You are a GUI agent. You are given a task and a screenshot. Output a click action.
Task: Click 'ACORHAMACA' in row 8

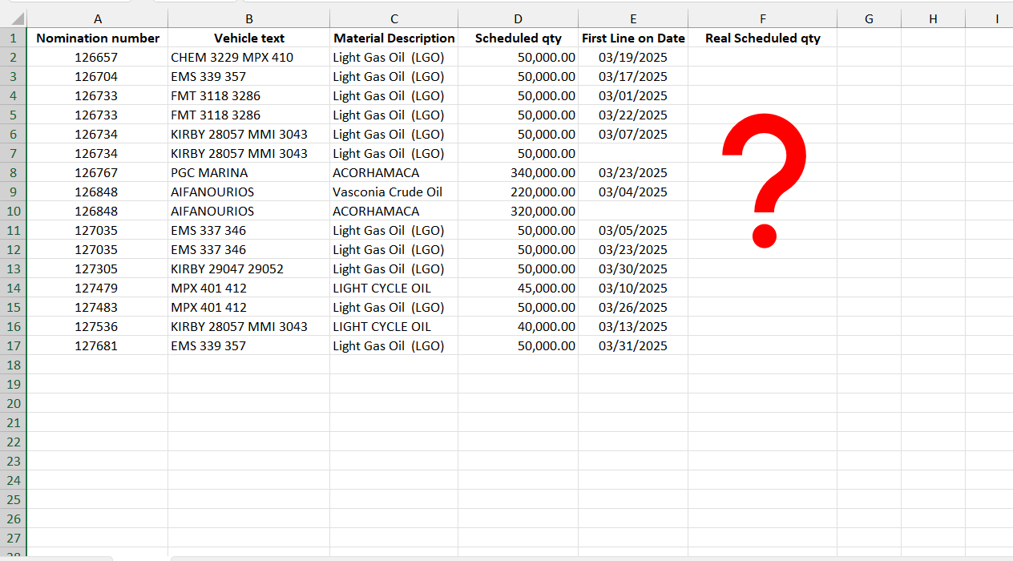coord(394,172)
